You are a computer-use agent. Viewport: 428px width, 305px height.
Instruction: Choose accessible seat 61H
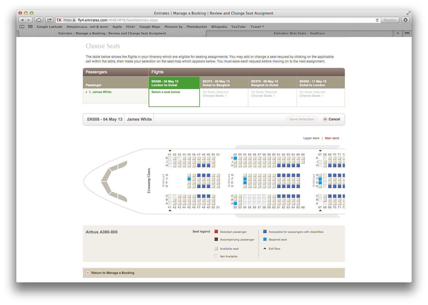tap(279, 165)
